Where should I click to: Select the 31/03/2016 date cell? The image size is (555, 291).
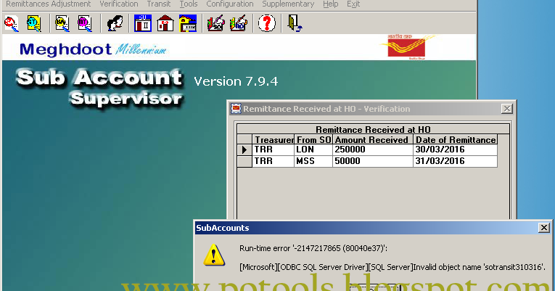pos(455,161)
